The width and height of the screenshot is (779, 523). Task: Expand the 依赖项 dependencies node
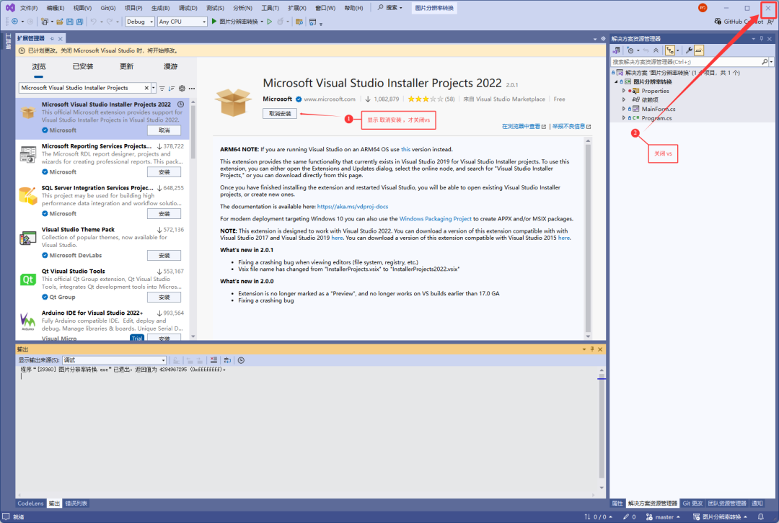[x=623, y=99]
